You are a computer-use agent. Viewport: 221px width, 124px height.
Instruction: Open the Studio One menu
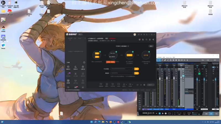coord(169,57)
